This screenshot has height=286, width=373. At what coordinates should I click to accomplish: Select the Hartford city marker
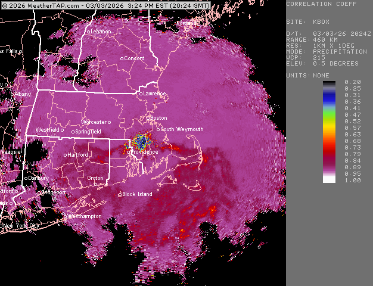click(x=66, y=155)
